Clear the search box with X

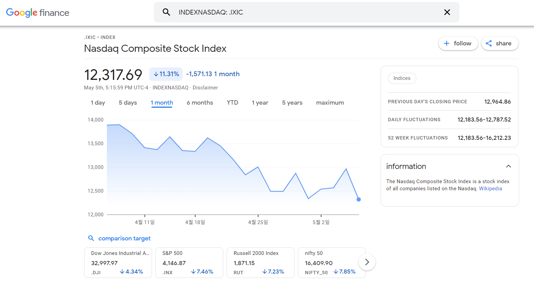pyautogui.click(x=447, y=12)
